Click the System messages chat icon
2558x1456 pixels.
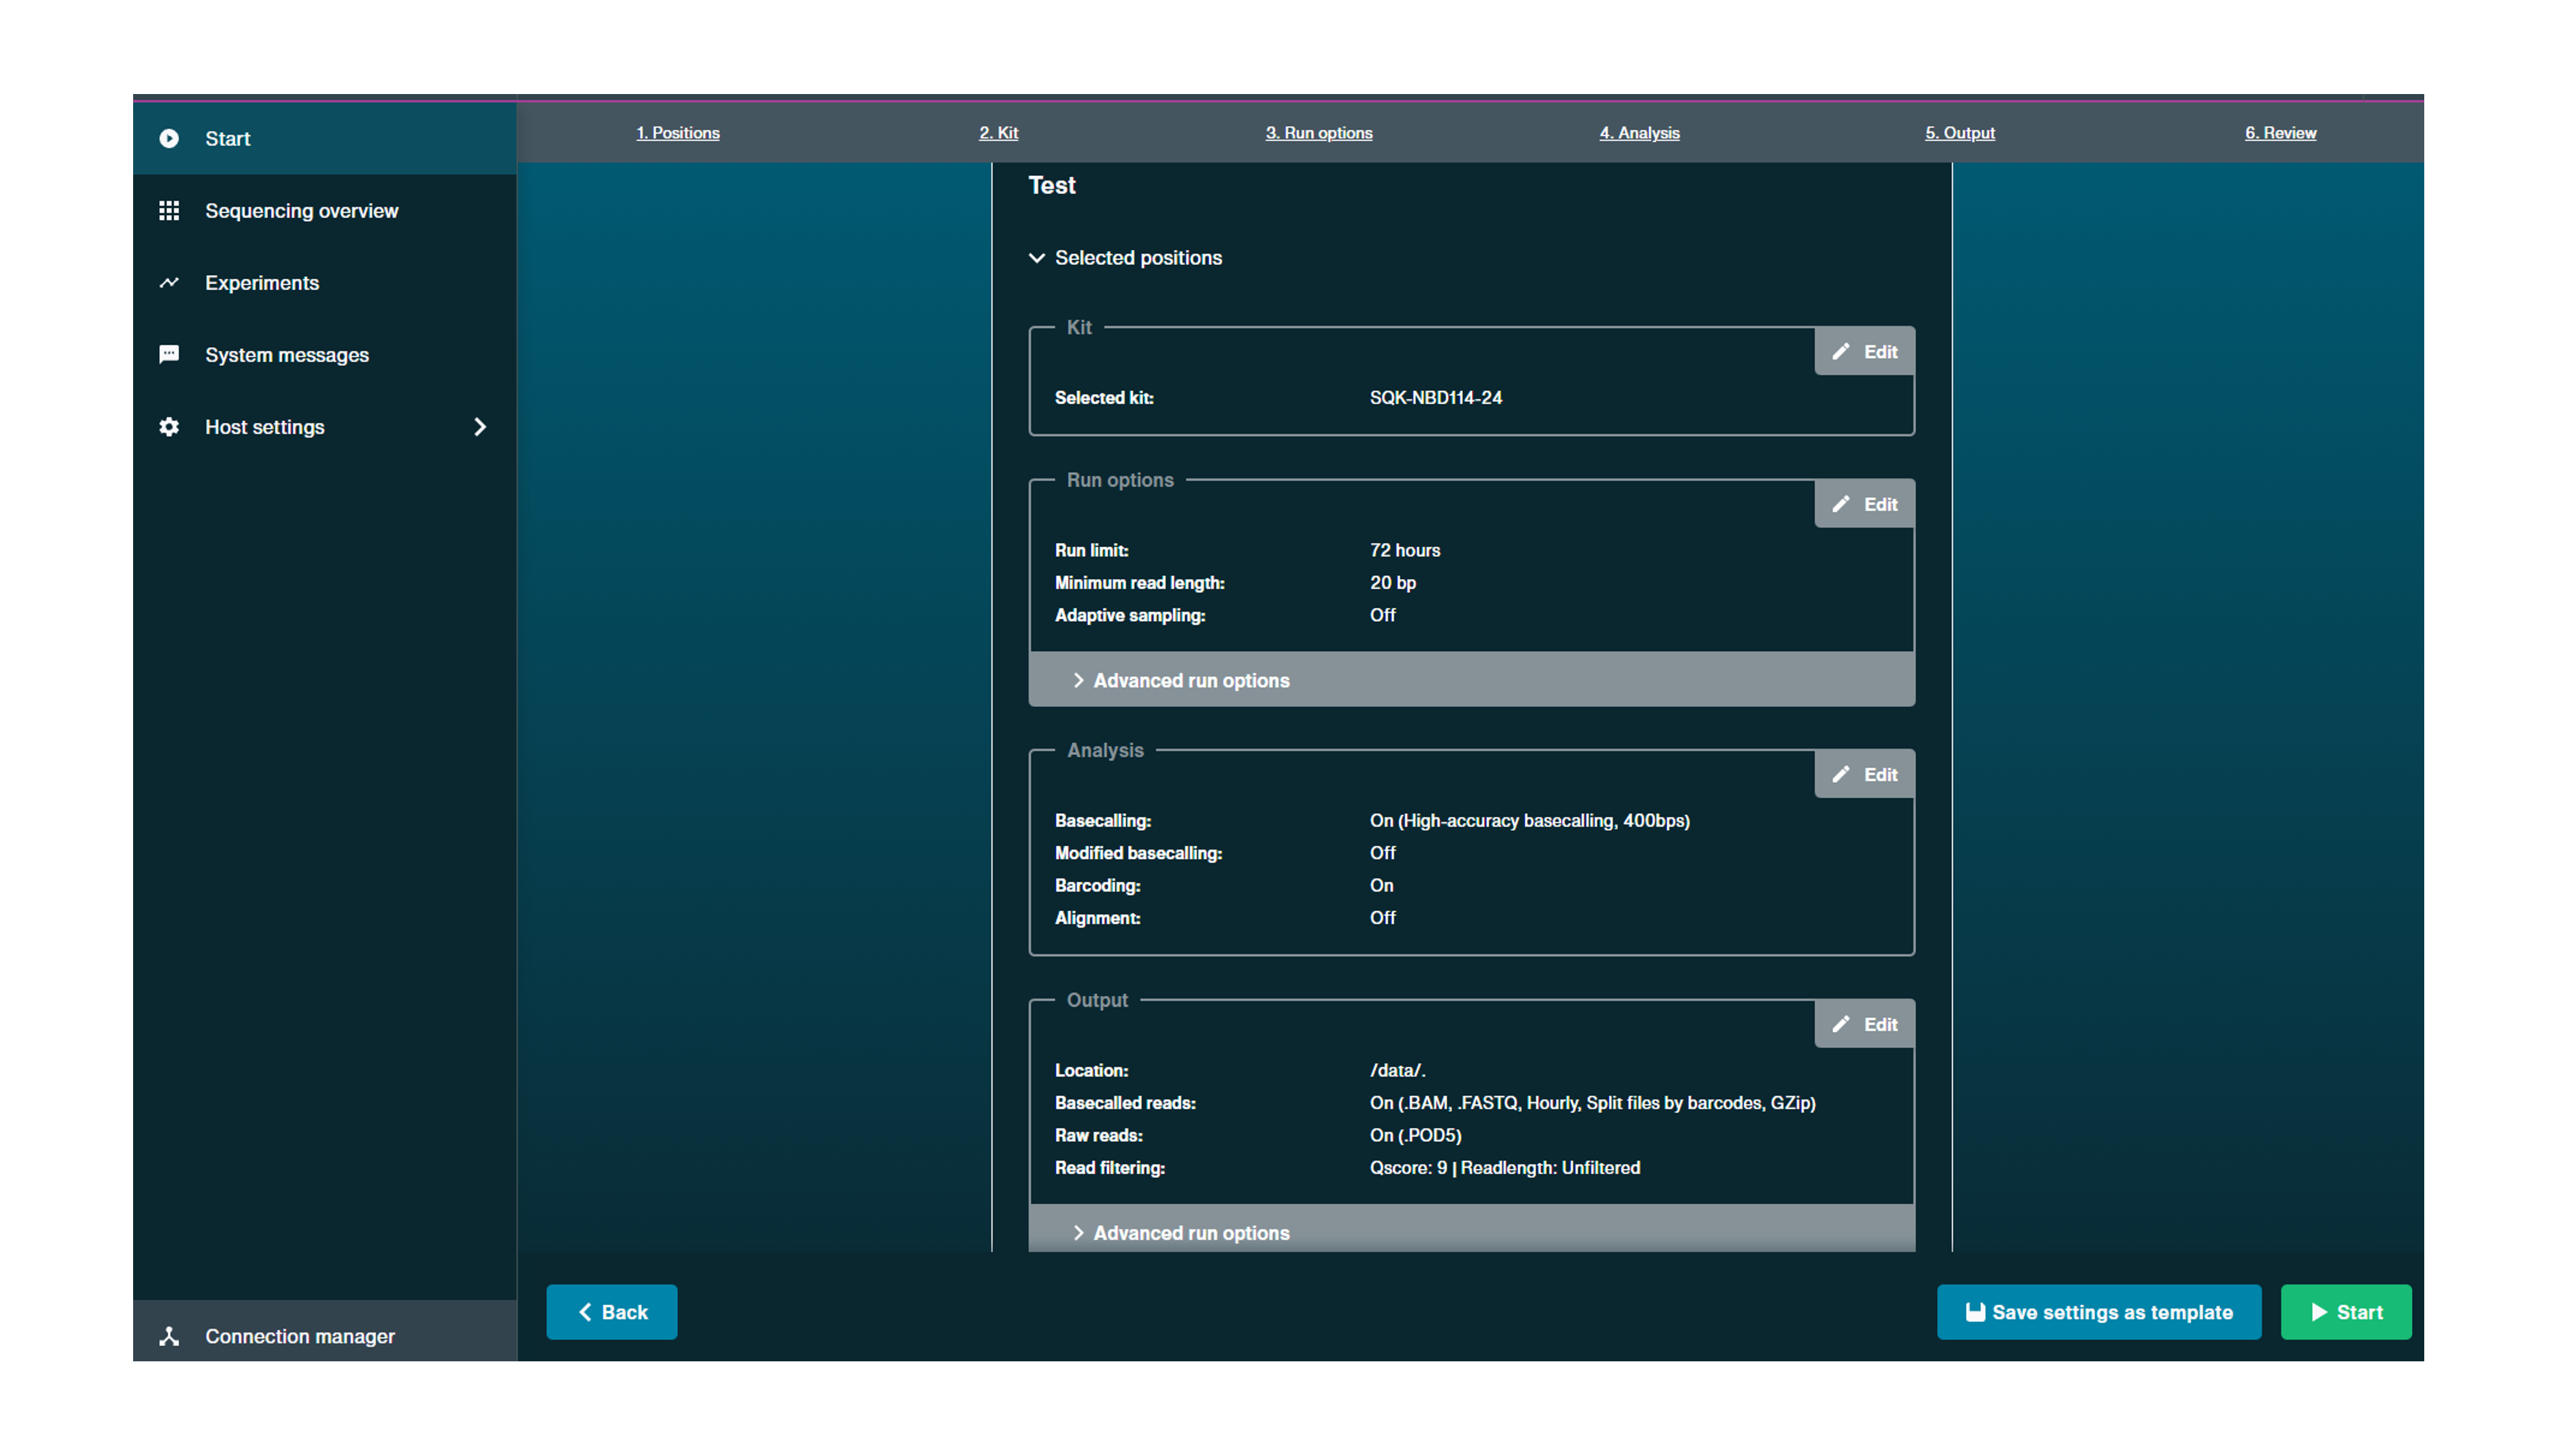169,355
